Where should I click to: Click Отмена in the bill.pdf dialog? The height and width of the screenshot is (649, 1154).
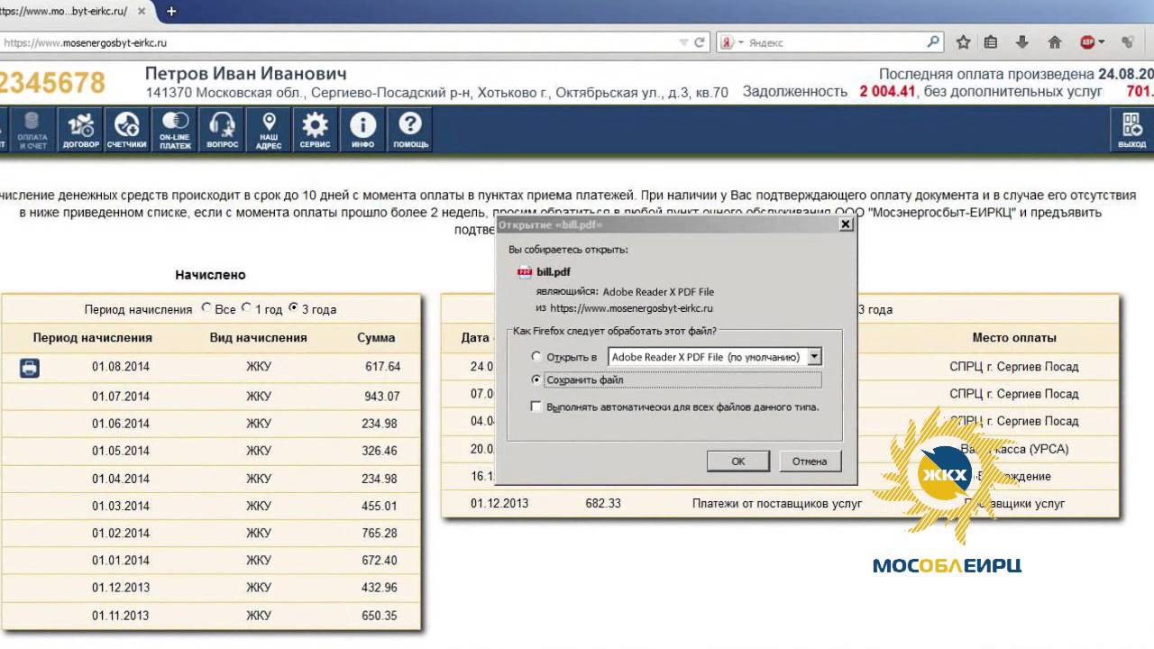coord(810,462)
